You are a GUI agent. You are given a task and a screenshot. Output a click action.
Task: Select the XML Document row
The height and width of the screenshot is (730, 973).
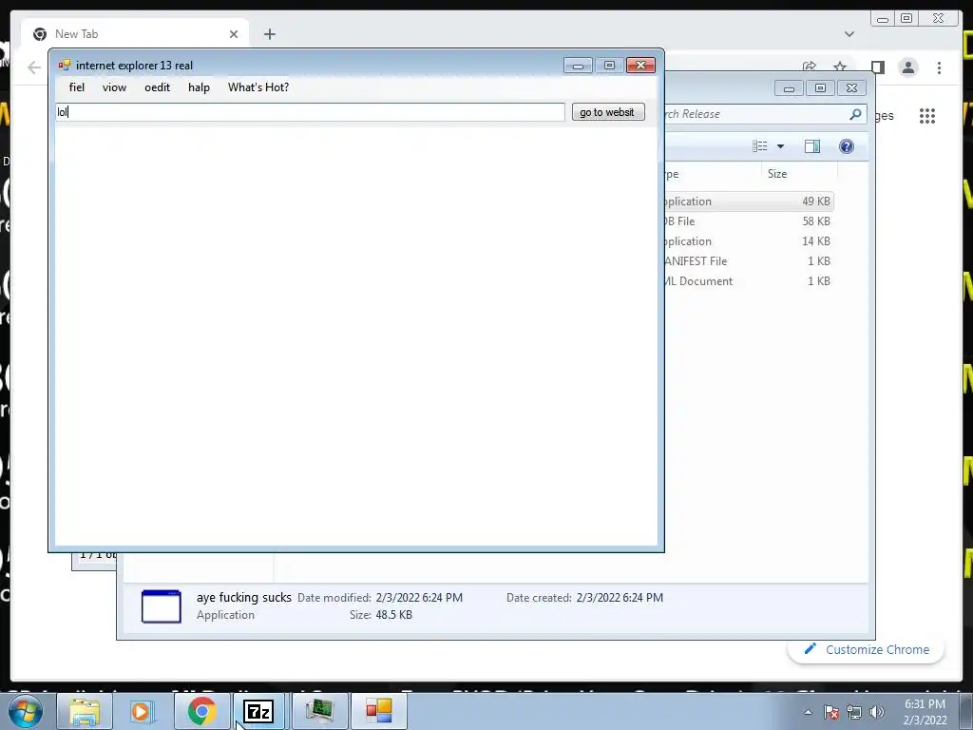pyautogui.click(x=748, y=281)
